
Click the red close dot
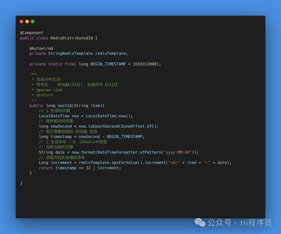22,22
